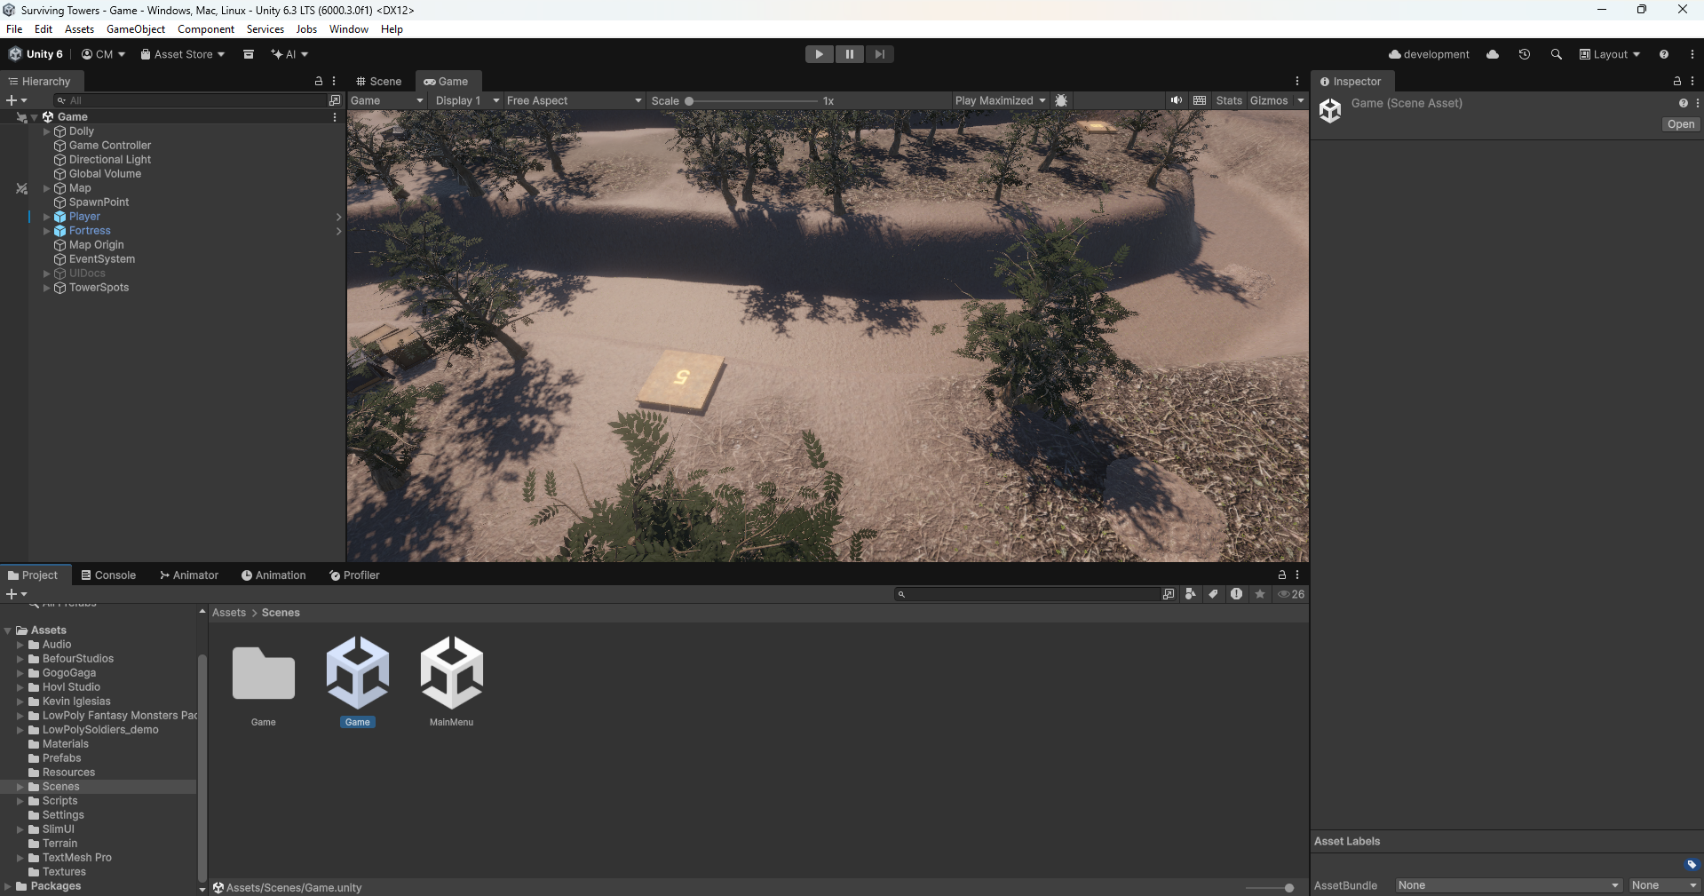Open Package Manager icon beside Asset Store

click(249, 54)
